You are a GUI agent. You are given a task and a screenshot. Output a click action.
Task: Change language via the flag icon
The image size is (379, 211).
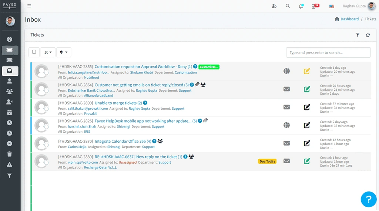tap(331, 7)
